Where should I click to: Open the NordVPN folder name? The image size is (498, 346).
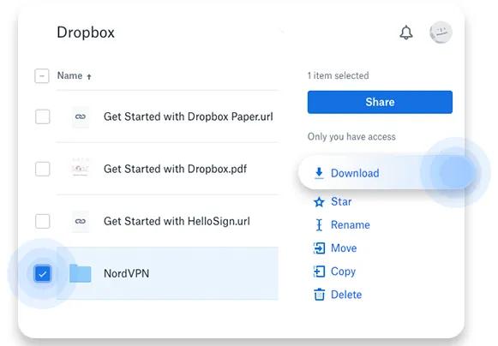(x=126, y=273)
